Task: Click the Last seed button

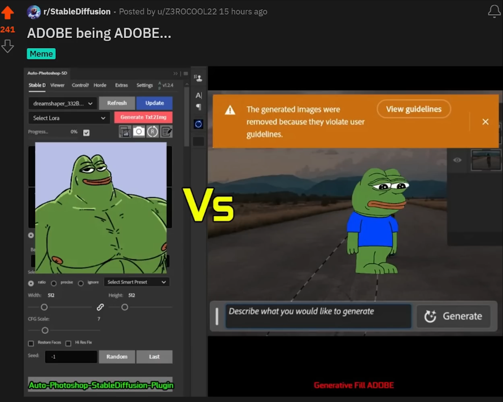Action: [154, 356]
